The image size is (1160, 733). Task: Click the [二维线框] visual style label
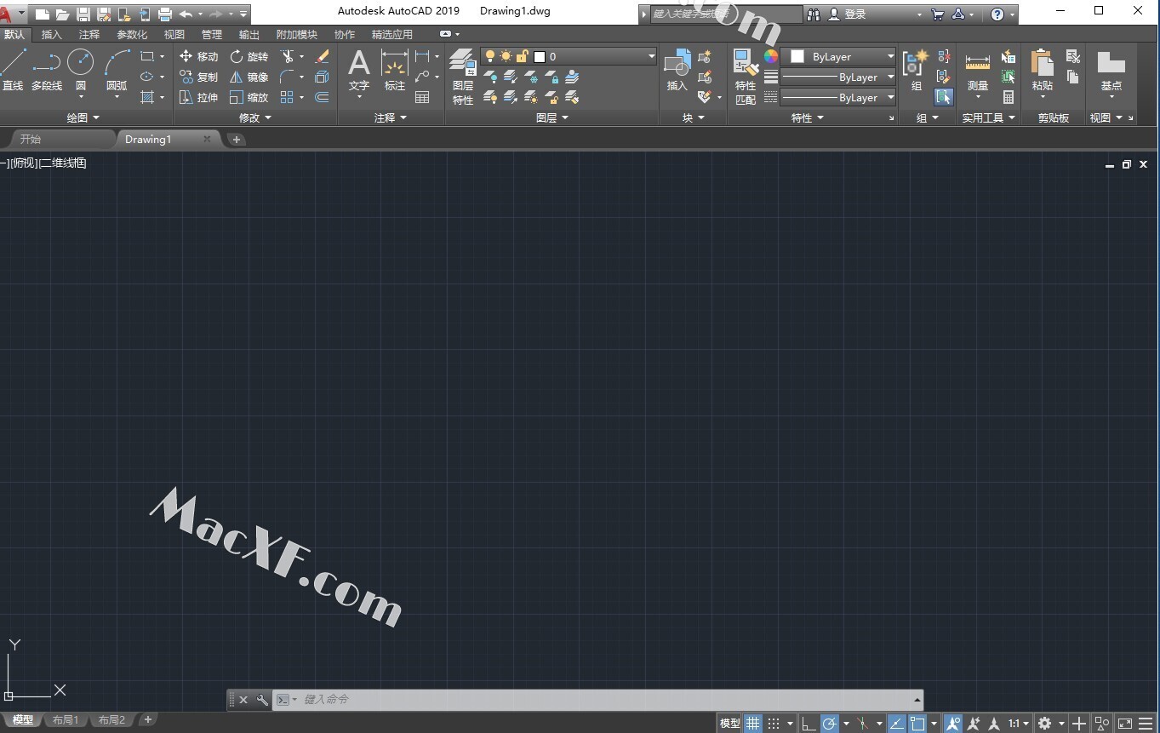[x=62, y=163]
